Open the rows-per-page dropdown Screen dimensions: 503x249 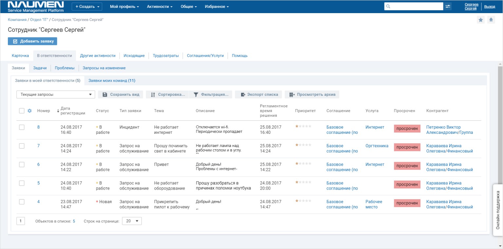[x=132, y=221]
